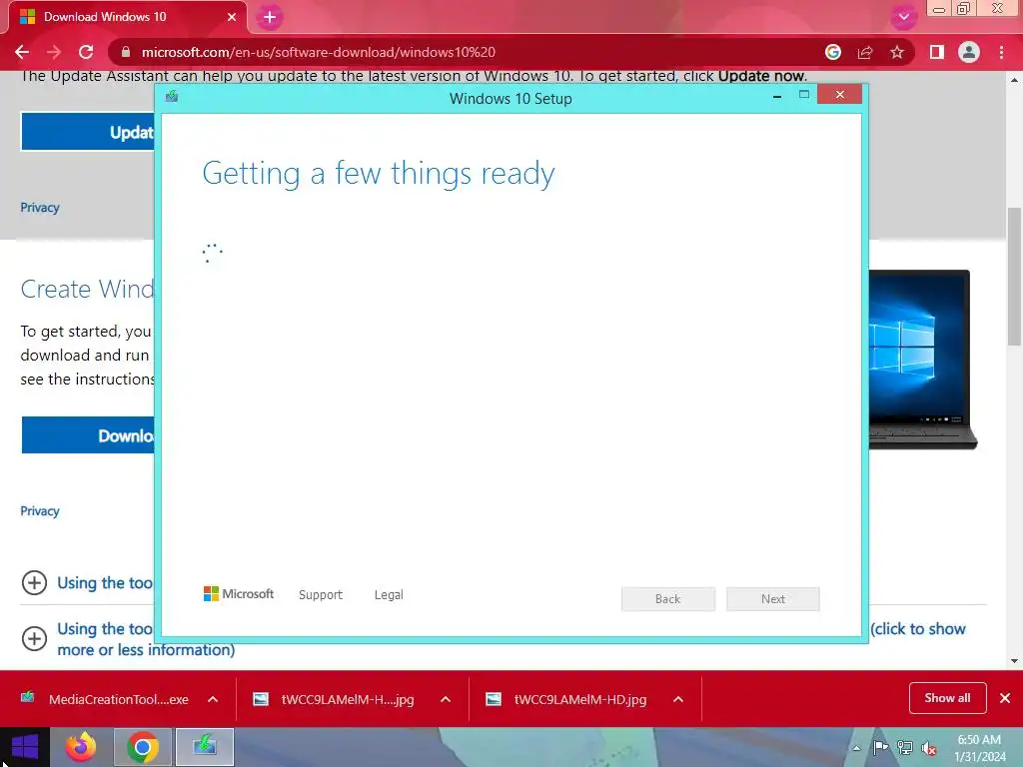Image resolution: width=1023 pixels, height=767 pixels.
Task: Open the Chrome profile avatar
Action: pos(969,52)
